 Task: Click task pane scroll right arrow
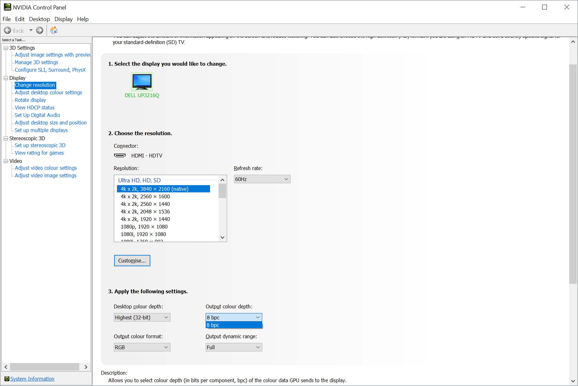point(86,367)
